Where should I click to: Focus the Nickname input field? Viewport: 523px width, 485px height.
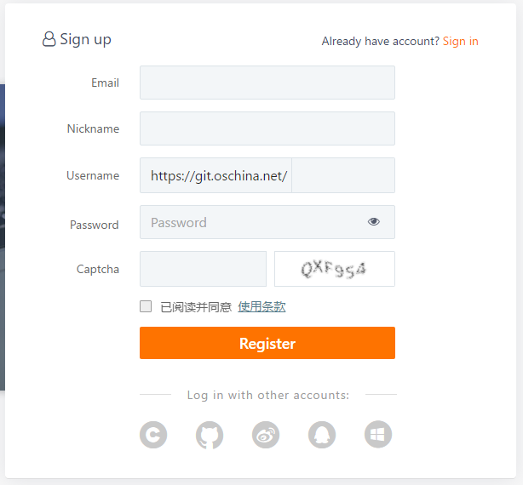(267, 128)
